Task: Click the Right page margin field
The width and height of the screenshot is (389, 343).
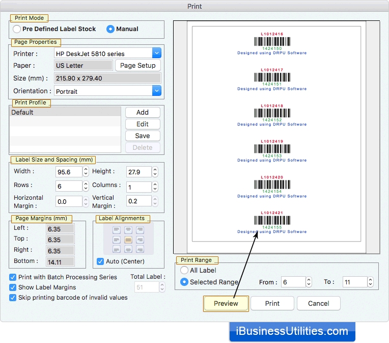Action: [60, 251]
